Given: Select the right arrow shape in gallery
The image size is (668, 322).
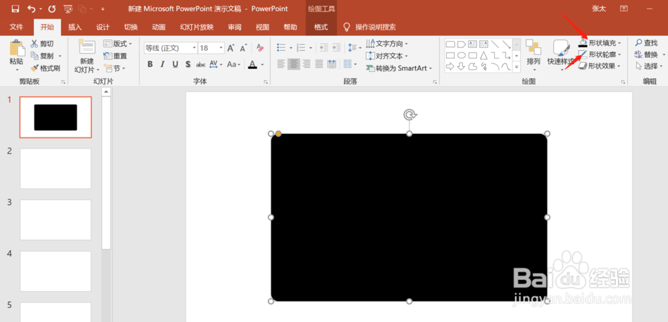Looking at the screenshot, I should pos(450,67).
